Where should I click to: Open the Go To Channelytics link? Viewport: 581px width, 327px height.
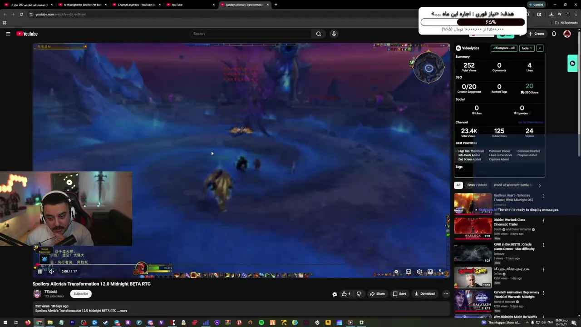tap(531, 122)
